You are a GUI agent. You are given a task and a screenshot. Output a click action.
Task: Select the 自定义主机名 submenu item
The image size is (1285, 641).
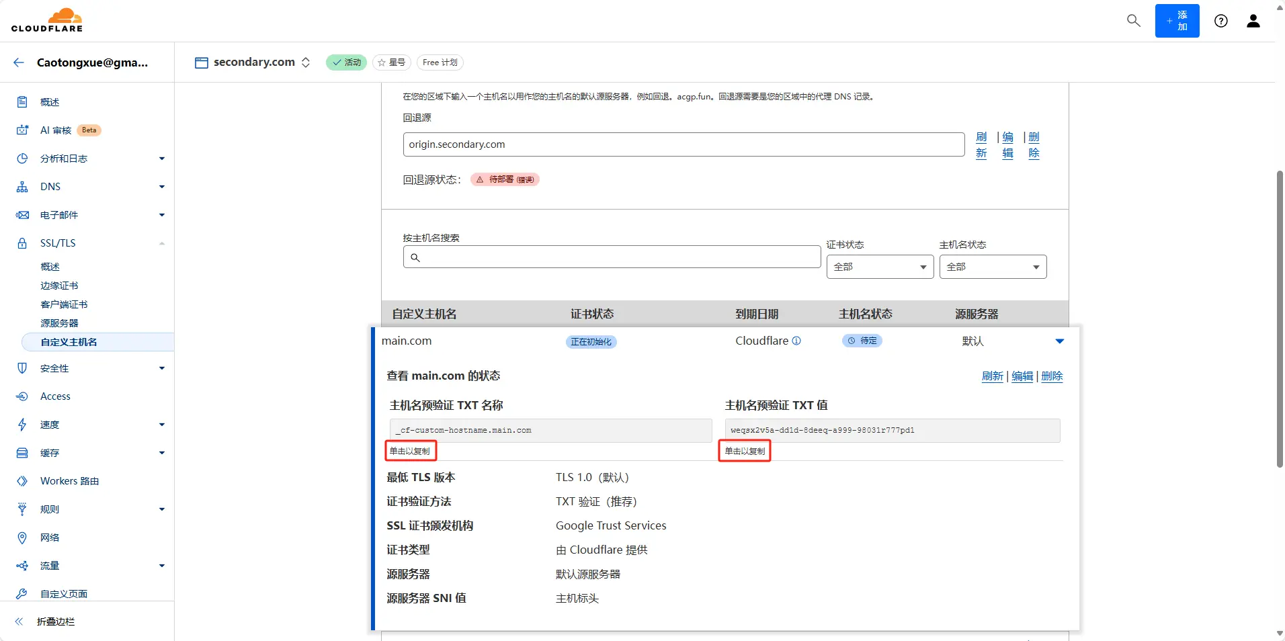[x=98, y=342]
